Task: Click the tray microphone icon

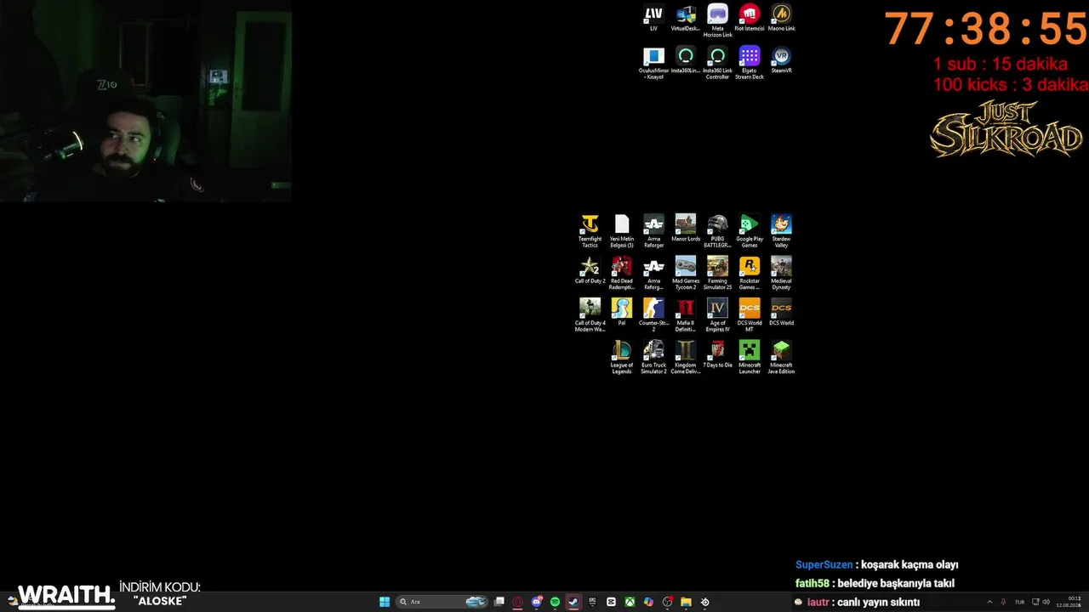Action: pos(1004,602)
